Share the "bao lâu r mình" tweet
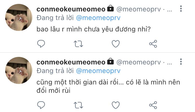This screenshot has width=195, height=112. [153, 44]
